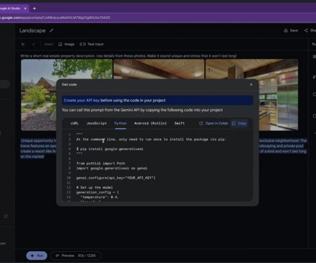Click the Save button
This screenshot has height=263, width=316.
pos(291,30)
